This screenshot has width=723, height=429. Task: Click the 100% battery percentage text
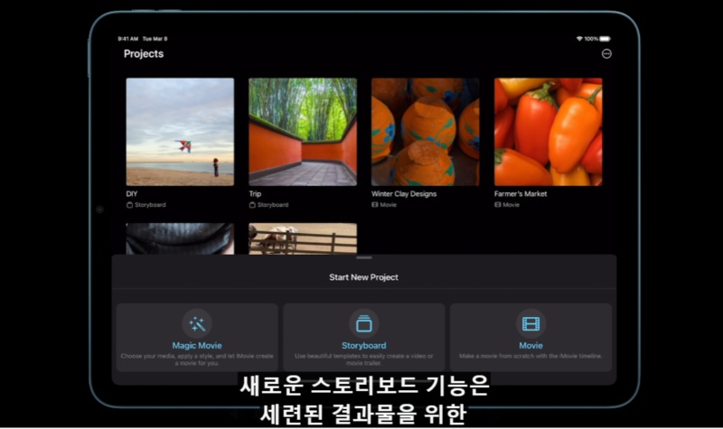(591, 39)
